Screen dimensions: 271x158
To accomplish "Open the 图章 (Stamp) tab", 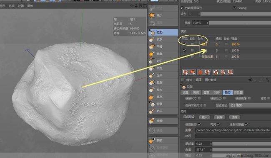I will [206, 92].
